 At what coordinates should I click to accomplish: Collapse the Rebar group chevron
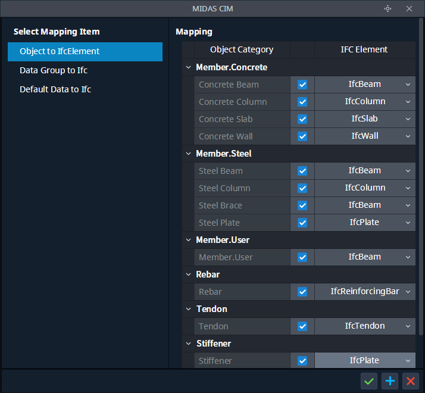(188, 275)
